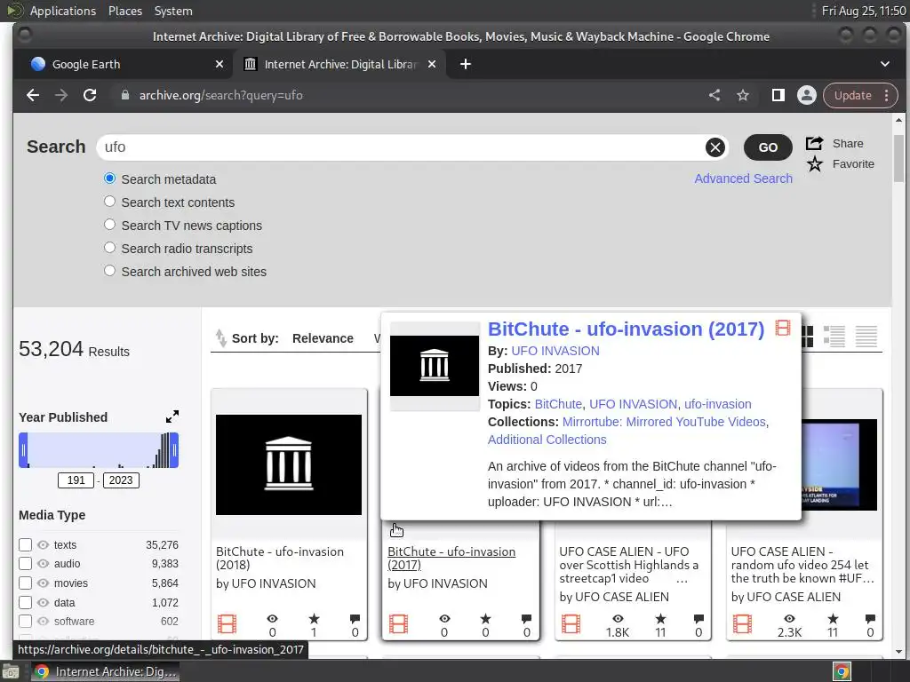This screenshot has width=910, height=682.
Task: Click the Share arrow icon
Action: [814, 143]
